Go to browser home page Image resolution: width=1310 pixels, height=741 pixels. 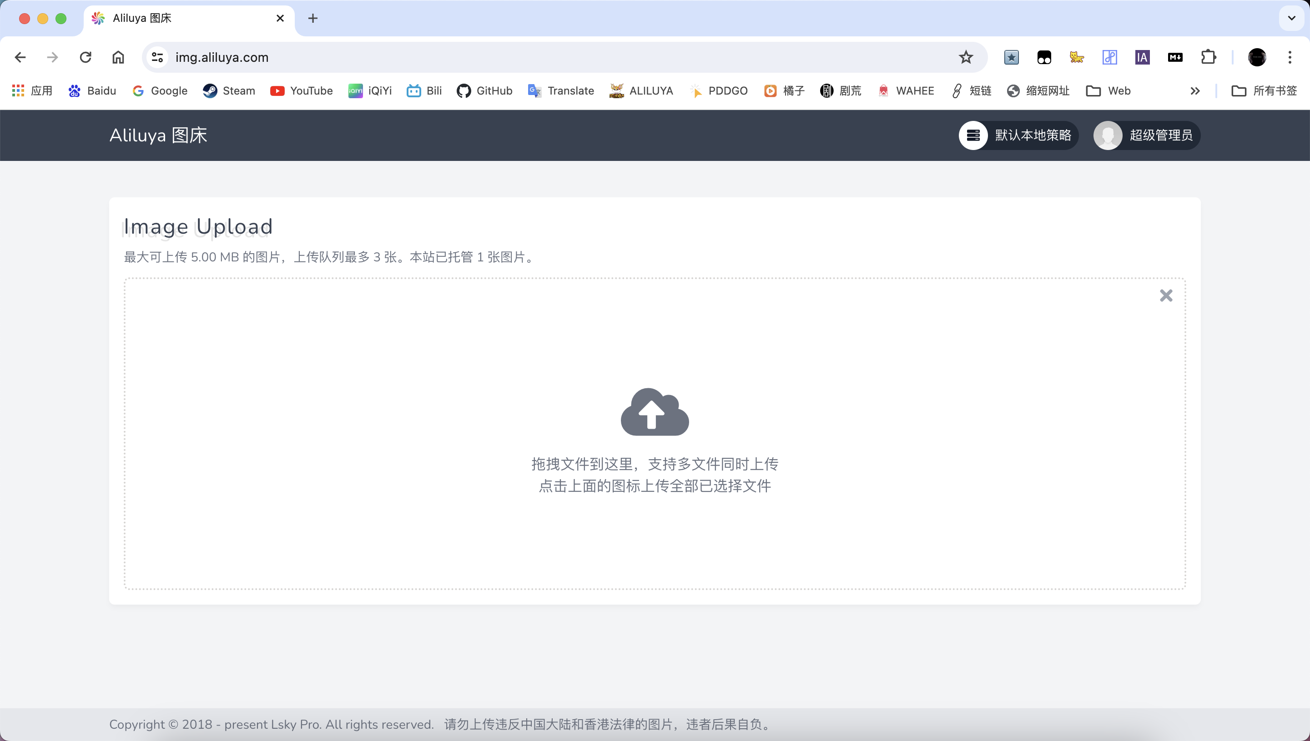click(x=118, y=58)
